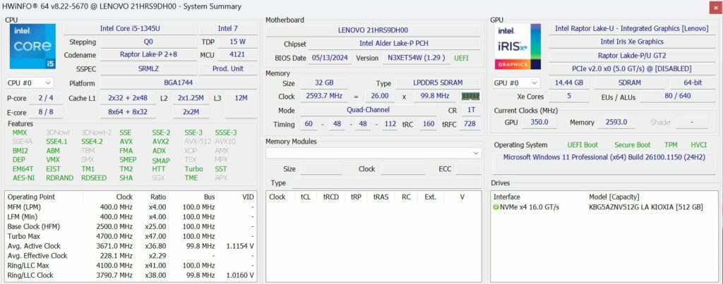Click the Base Clock (HFM) row
Image resolution: width=723 pixels, height=284 pixels.
pos(131,226)
